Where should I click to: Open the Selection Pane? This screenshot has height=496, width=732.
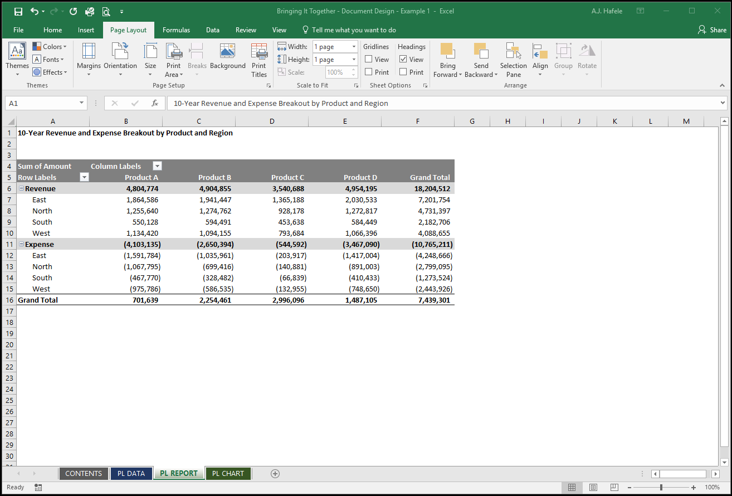[x=514, y=60]
